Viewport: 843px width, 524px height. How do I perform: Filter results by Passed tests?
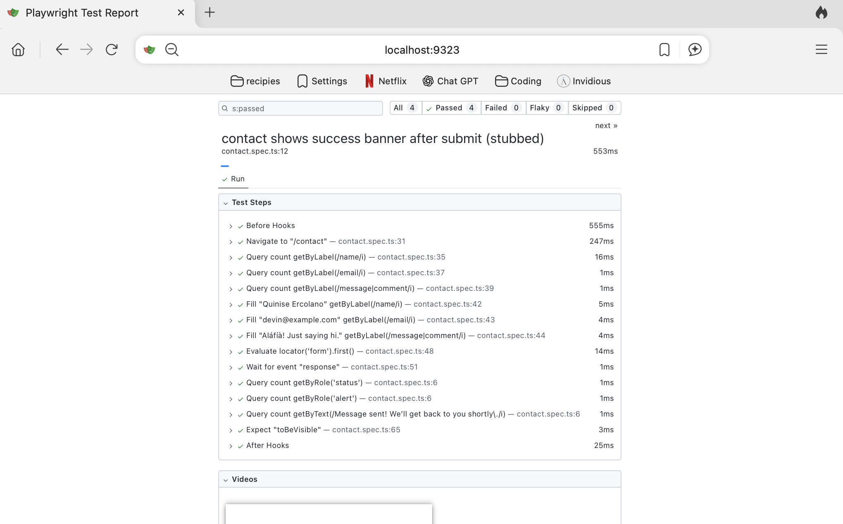tap(451, 108)
